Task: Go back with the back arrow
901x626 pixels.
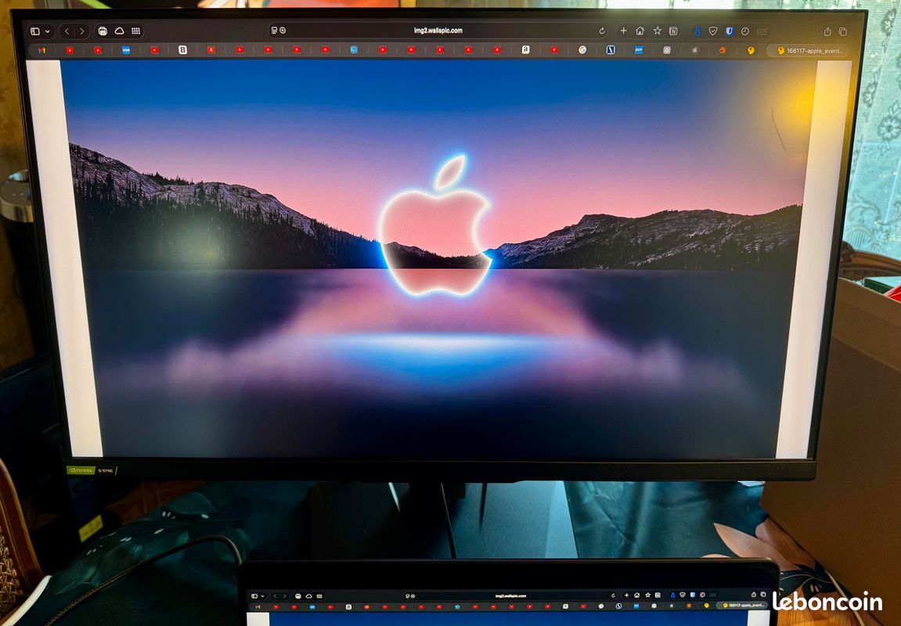Action: coord(67,31)
